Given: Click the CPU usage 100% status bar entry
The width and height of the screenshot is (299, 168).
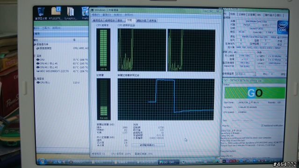Looking at the screenshot, I should (121, 154).
